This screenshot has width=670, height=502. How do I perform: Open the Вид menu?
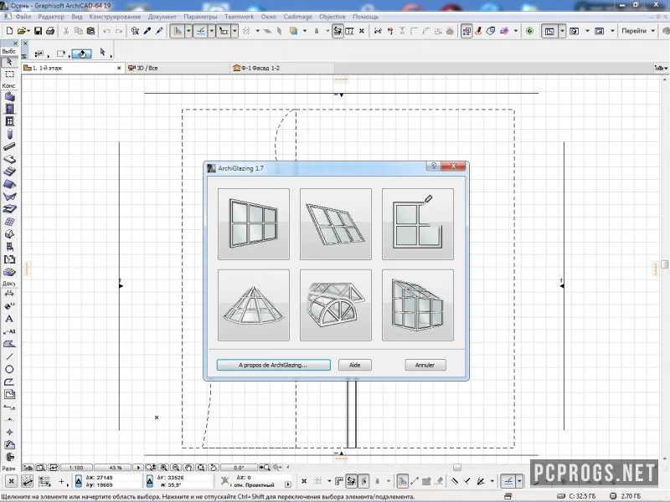[x=77, y=17]
